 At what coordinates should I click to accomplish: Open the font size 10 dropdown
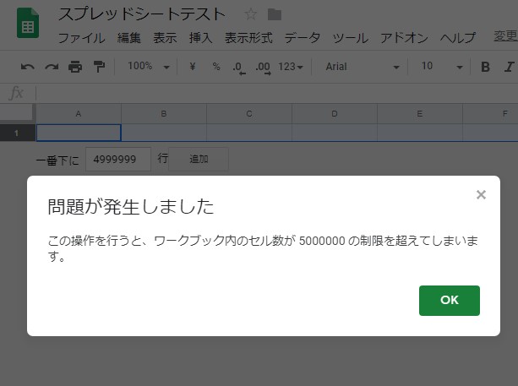pos(442,67)
